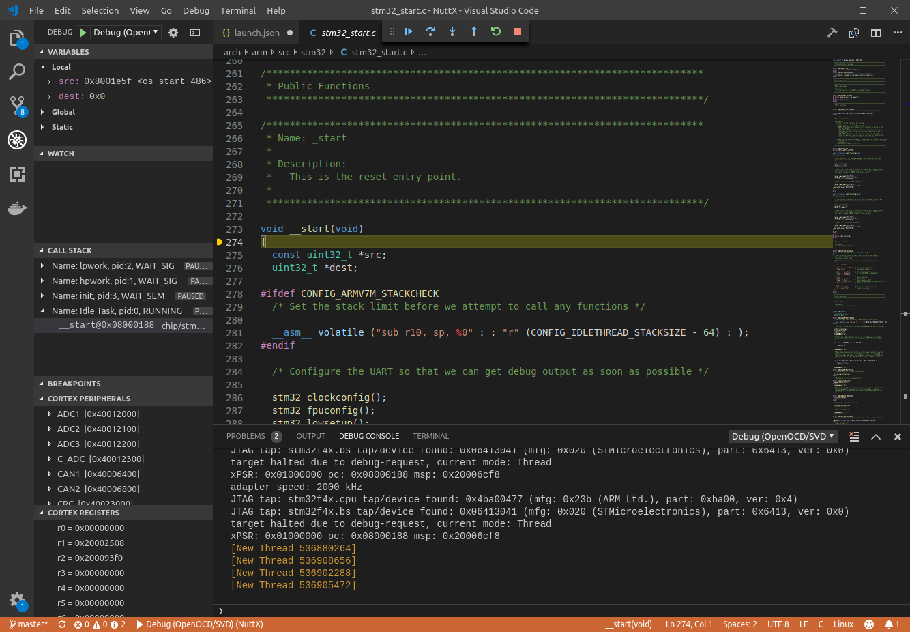Image resolution: width=910 pixels, height=632 pixels.
Task: Open the Source Control view
Action: click(17, 105)
